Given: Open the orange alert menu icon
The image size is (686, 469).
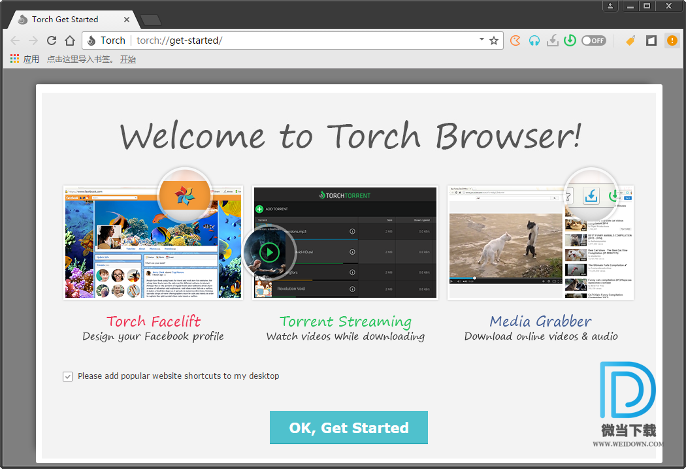Looking at the screenshot, I should (x=672, y=40).
